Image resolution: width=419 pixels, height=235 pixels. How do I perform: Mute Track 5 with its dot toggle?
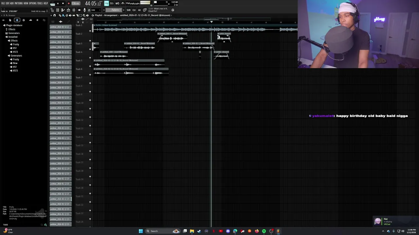tap(90, 66)
